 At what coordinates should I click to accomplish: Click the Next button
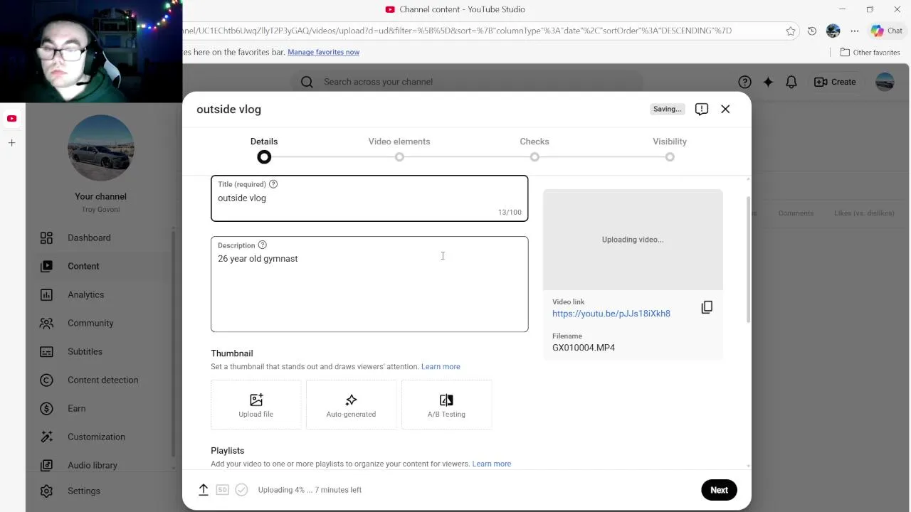[719, 490]
